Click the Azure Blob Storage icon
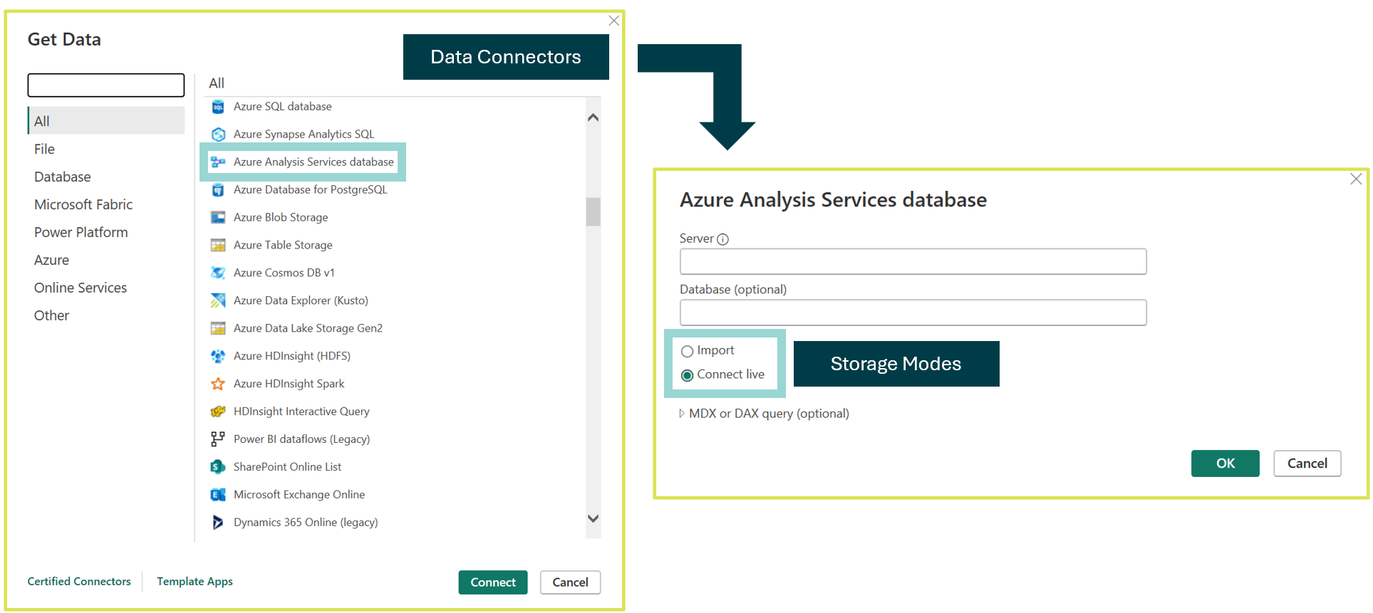Viewport: 1373px width, 613px height. 218,218
